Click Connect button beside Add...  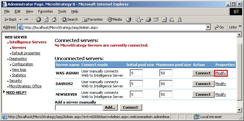coord(131,107)
